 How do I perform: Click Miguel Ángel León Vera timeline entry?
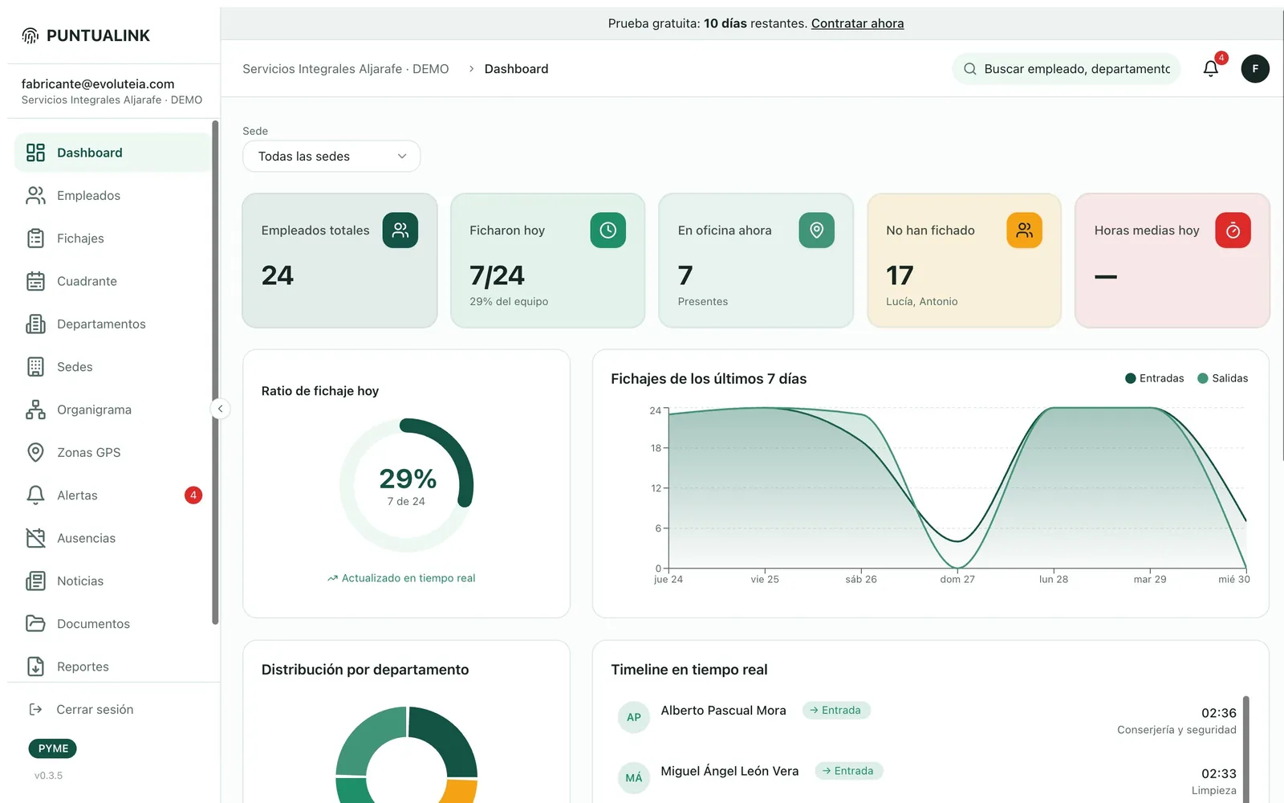pos(927,778)
